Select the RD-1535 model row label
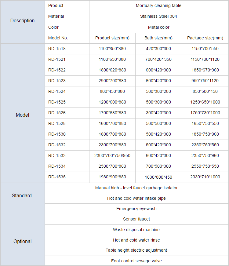This screenshot has height=266, width=229. (x=57, y=177)
